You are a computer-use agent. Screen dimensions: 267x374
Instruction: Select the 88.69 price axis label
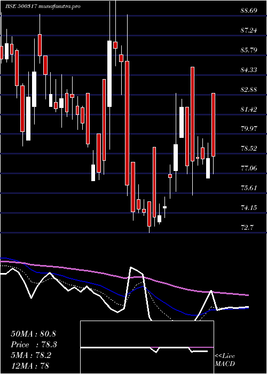click(249, 11)
